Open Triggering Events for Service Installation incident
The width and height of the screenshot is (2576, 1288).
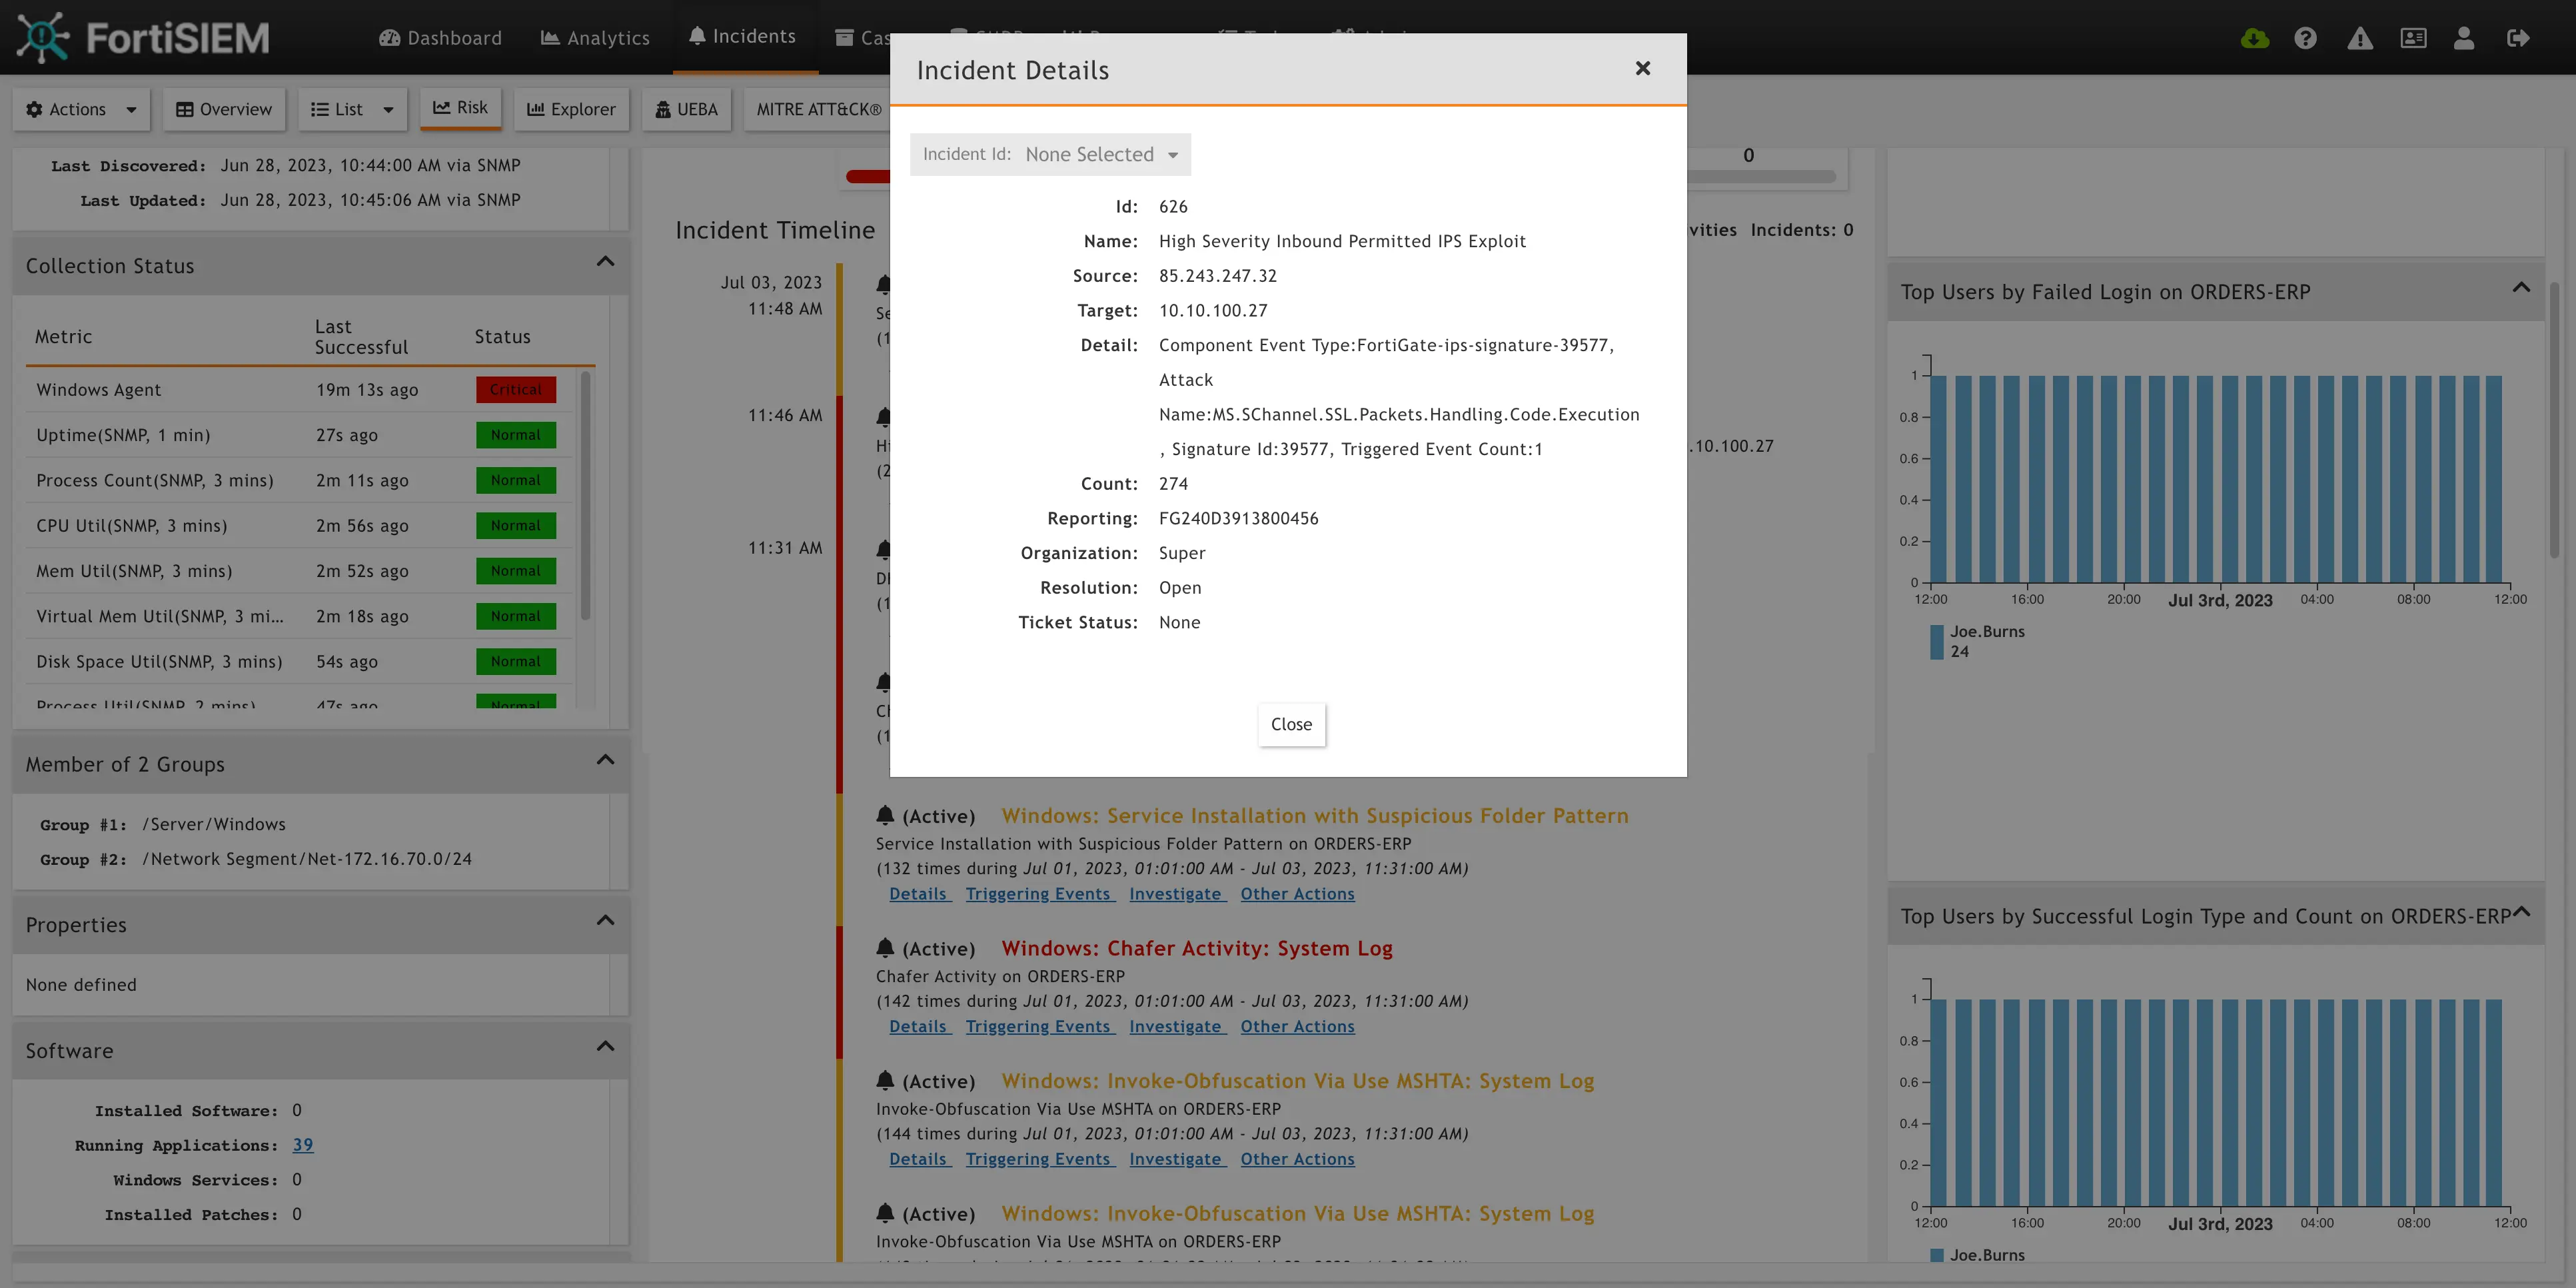click(1039, 894)
